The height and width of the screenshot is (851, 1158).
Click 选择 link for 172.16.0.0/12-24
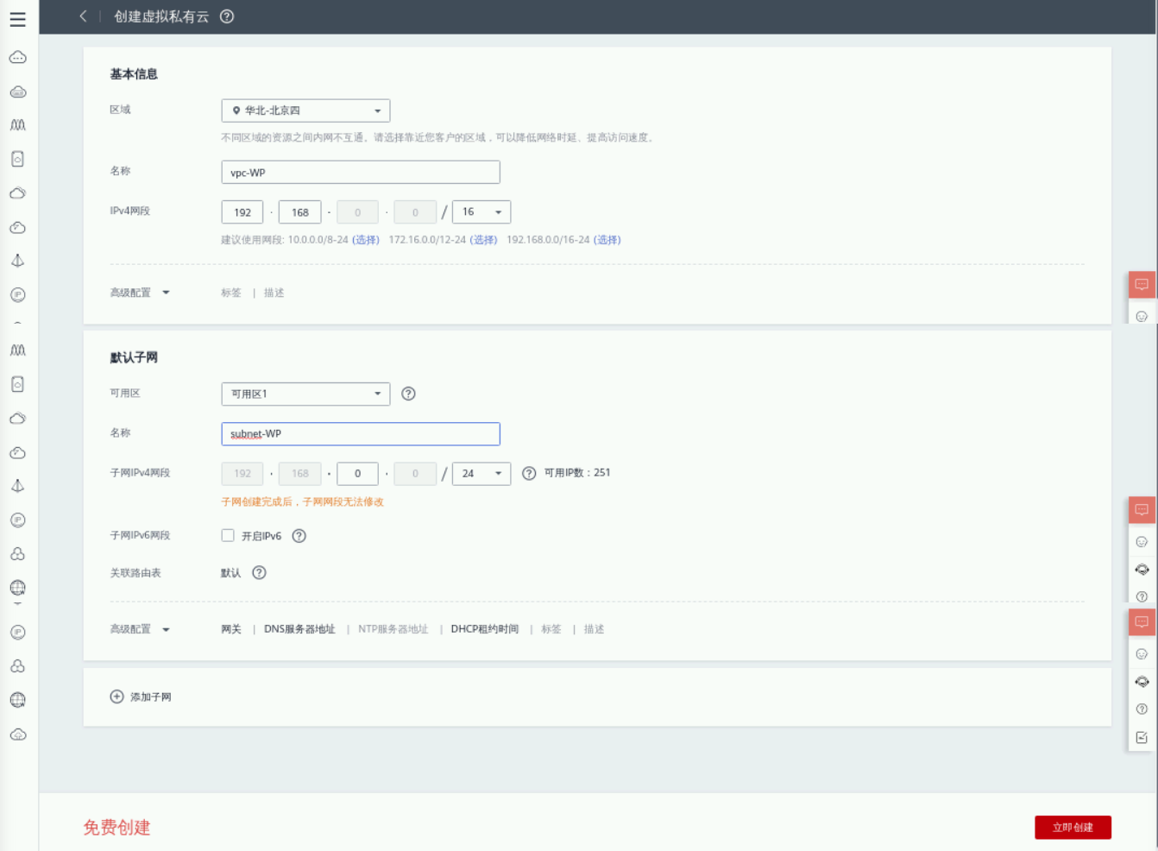(483, 240)
